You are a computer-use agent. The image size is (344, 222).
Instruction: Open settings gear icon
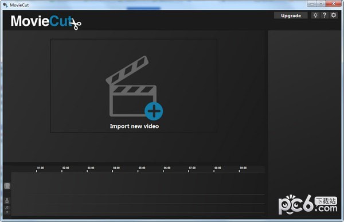tap(334, 15)
